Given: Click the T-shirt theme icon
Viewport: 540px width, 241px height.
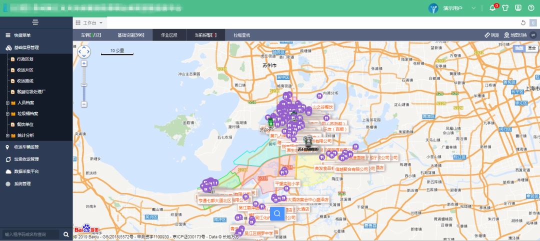Looking at the screenshot, I should tap(505, 8).
